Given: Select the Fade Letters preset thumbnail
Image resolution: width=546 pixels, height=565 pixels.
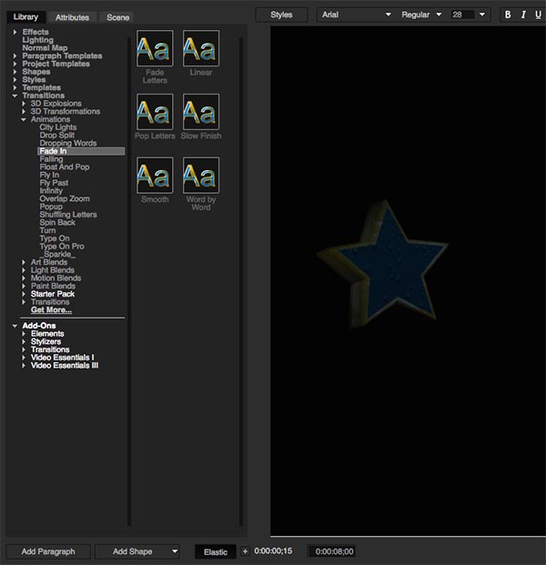Looking at the screenshot, I should click(155, 48).
